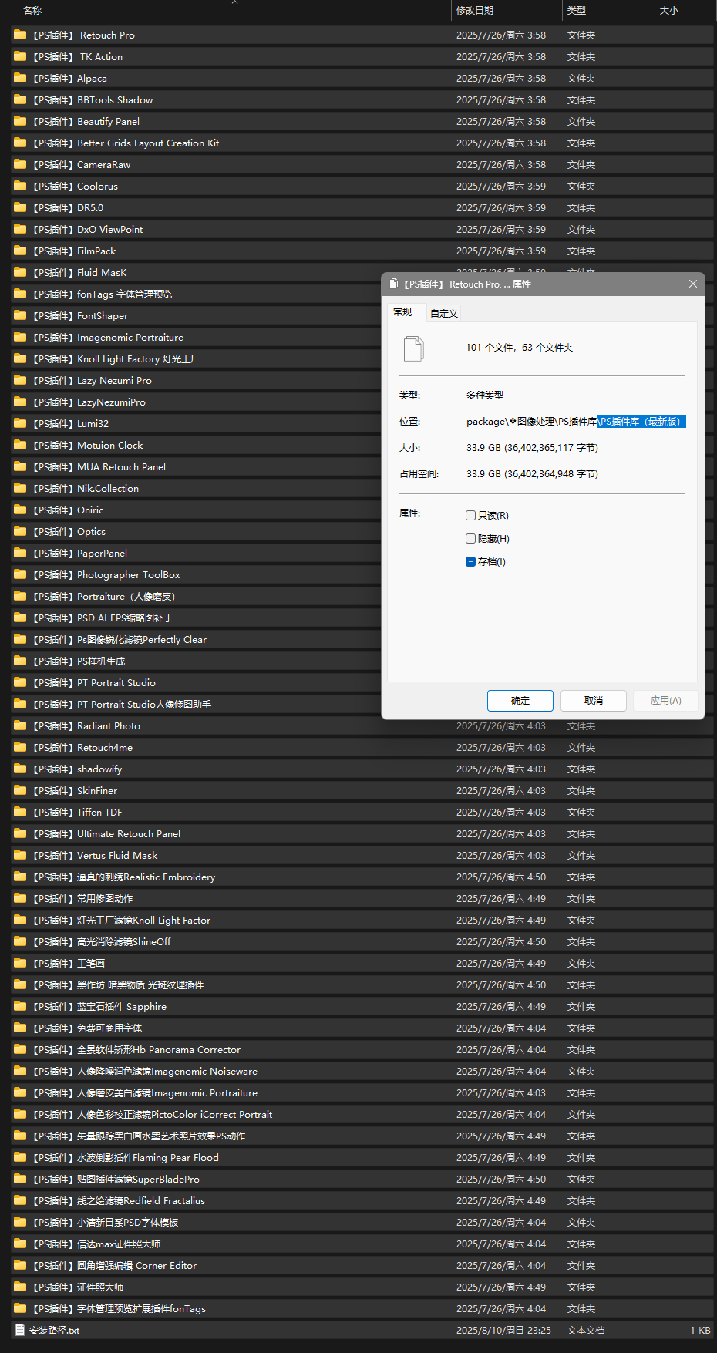Enable the 只读(R) read-only checkbox

tap(470, 516)
